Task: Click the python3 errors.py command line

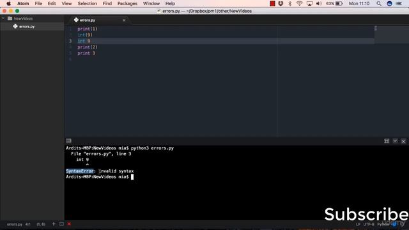Action: pyautogui.click(x=152, y=148)
